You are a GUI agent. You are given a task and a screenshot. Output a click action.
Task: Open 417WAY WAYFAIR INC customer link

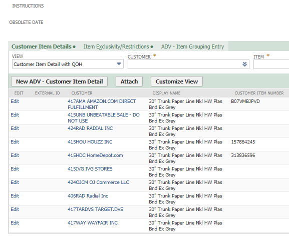pos(93,222)
